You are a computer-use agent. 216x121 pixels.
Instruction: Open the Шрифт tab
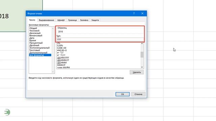pos(61,20)
